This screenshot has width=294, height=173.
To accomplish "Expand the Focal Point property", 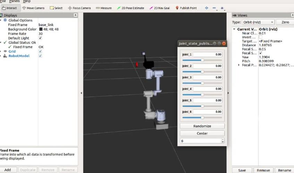I will [239, 65].
